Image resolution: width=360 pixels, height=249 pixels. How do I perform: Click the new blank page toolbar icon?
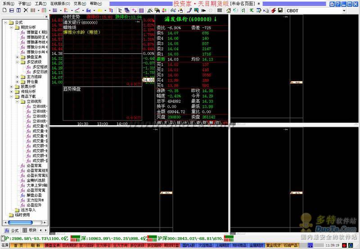coord(4,10)
